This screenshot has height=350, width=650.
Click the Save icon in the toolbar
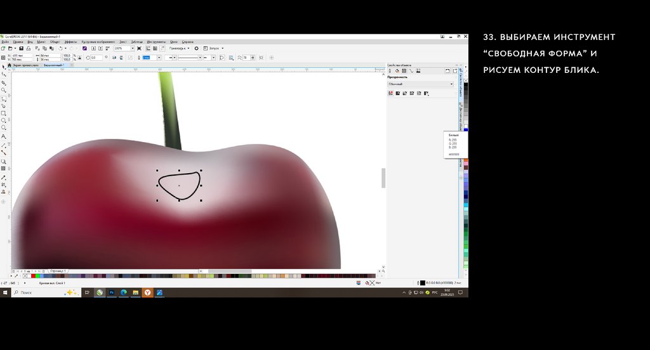click(21, 48)
